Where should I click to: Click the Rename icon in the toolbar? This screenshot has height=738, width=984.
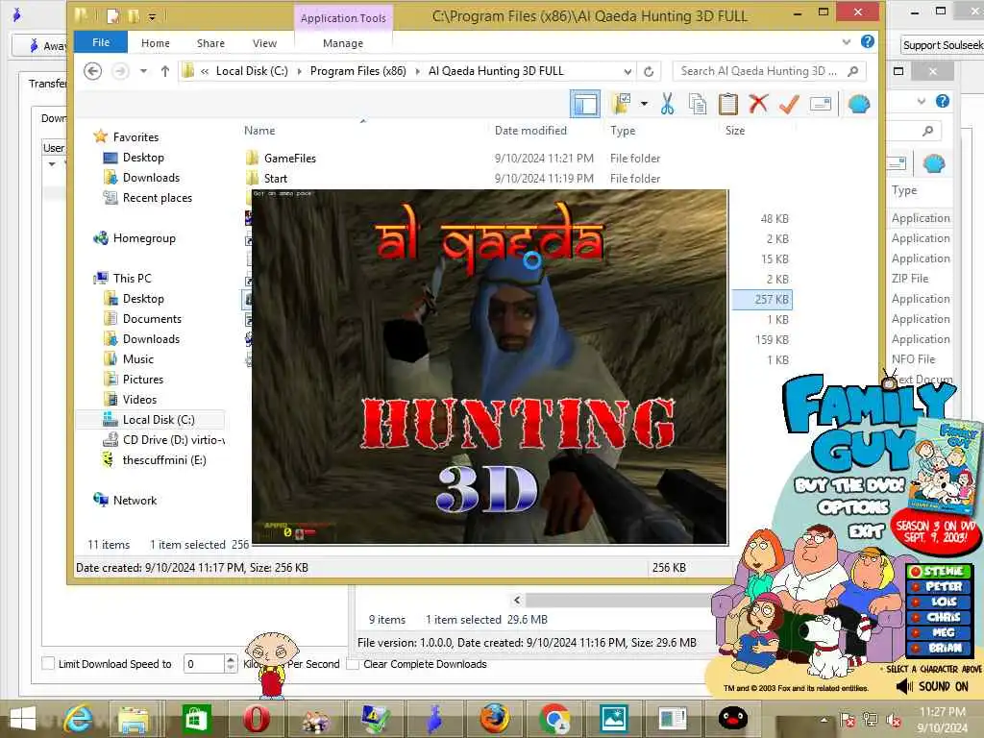(x=821, y=104)
